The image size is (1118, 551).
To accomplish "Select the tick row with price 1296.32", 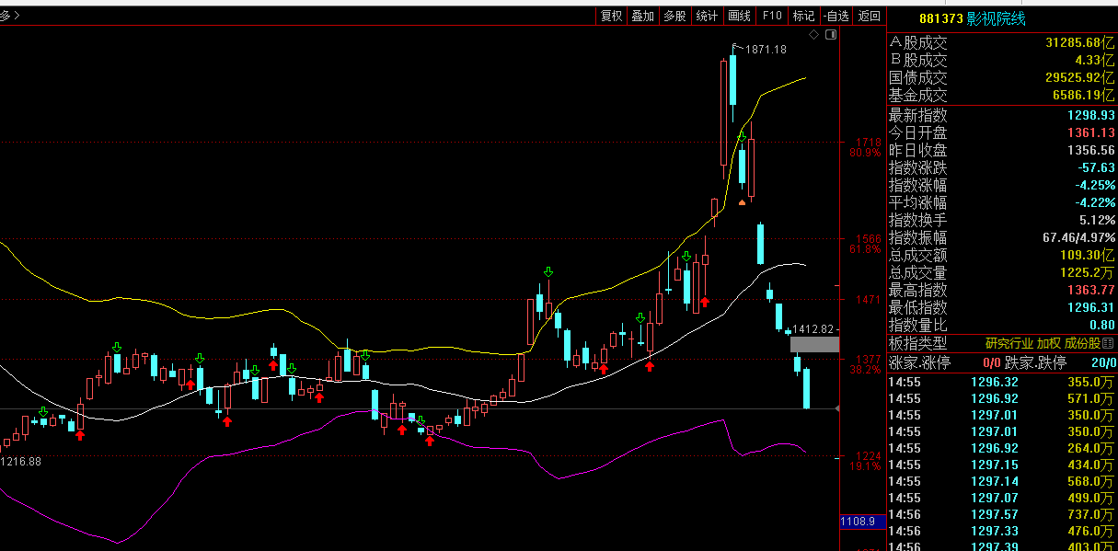I will tap(1002, 382).
